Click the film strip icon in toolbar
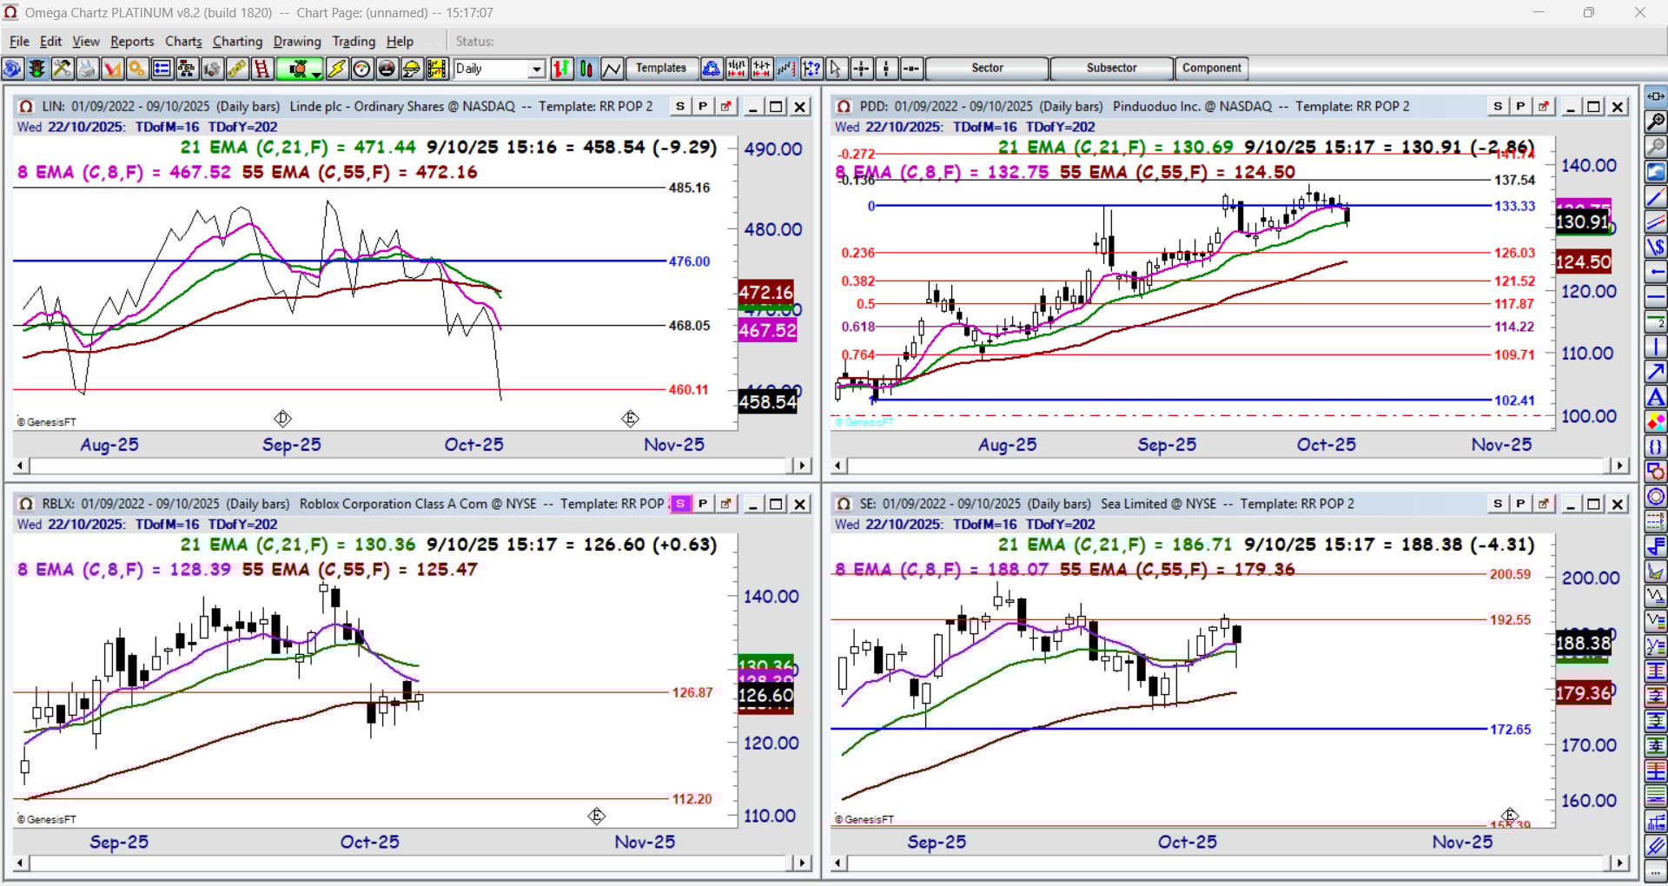Viewport: 1668px width, 886px height. point(437,69)
